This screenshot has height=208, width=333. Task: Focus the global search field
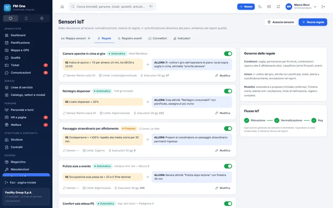coord(112,7)
